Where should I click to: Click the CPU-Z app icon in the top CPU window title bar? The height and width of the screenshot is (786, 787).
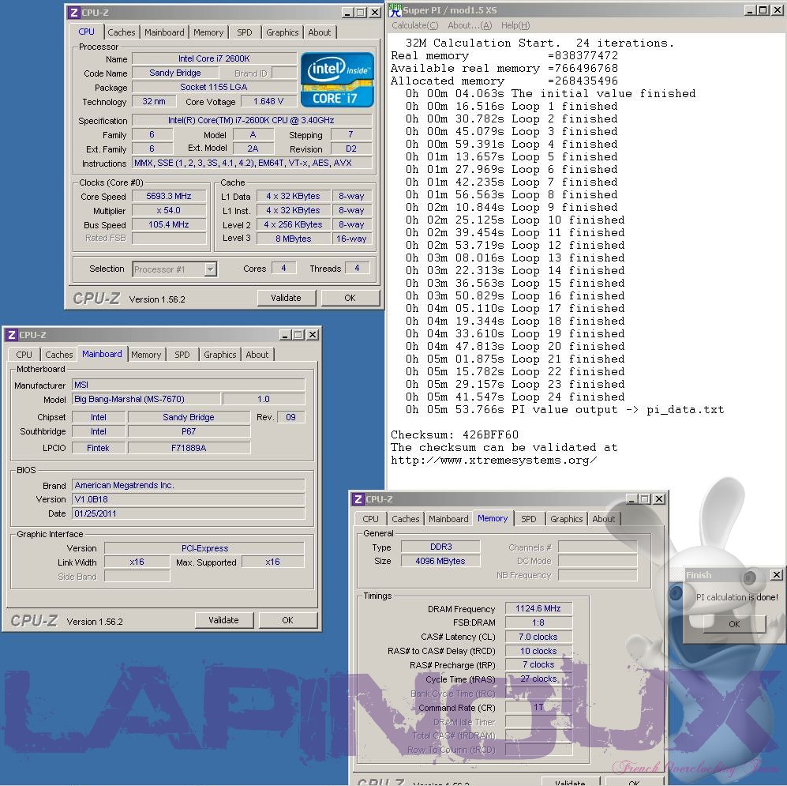click(73, 13)
